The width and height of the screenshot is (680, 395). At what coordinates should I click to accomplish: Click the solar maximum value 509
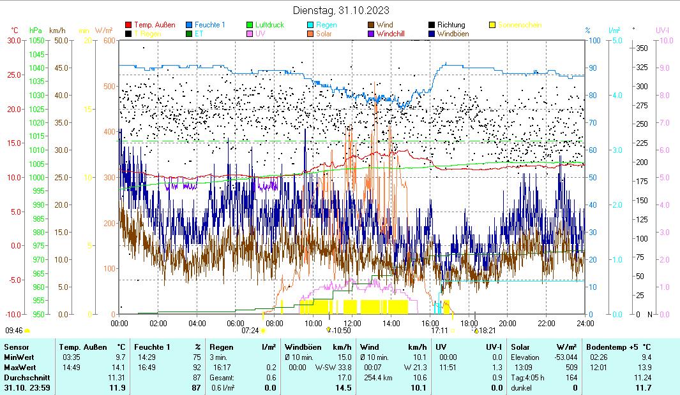click(x=571, y=368)
